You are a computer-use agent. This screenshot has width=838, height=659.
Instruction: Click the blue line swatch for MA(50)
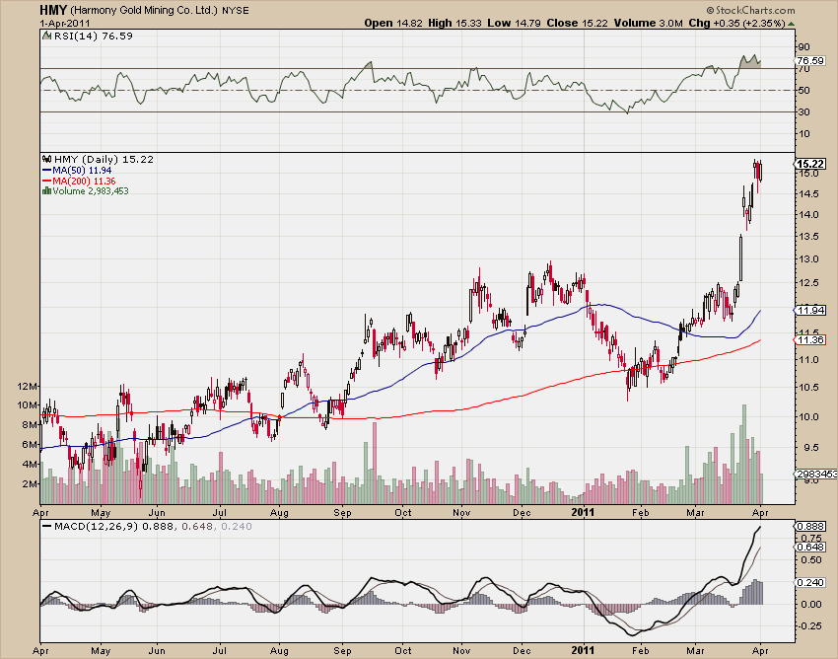[47, 170]
